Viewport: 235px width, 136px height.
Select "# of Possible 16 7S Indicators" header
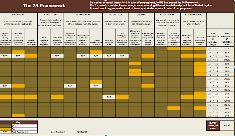point(213,39)
